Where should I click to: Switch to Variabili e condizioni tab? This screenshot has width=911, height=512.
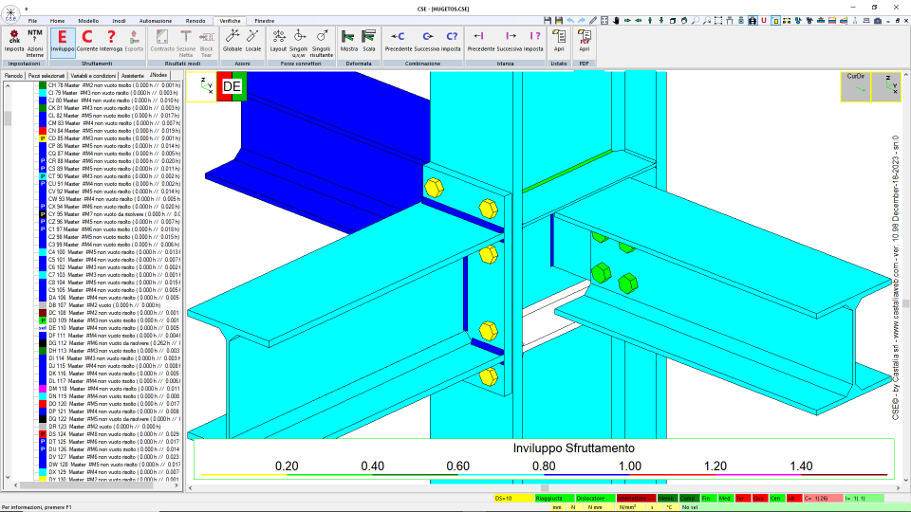point(93,76)
